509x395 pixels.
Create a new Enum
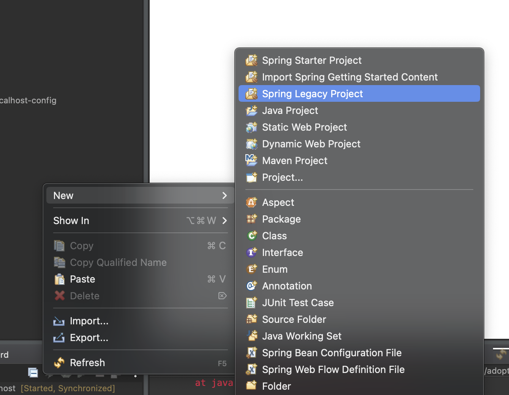coord(359,269)
